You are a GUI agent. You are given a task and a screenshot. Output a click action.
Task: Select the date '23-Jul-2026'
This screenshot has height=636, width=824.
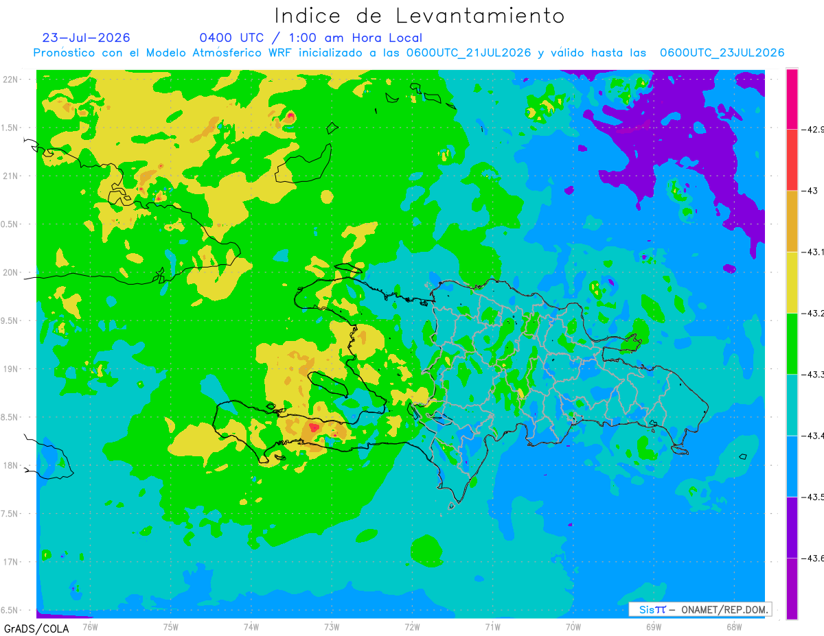[x=86, y=38]
